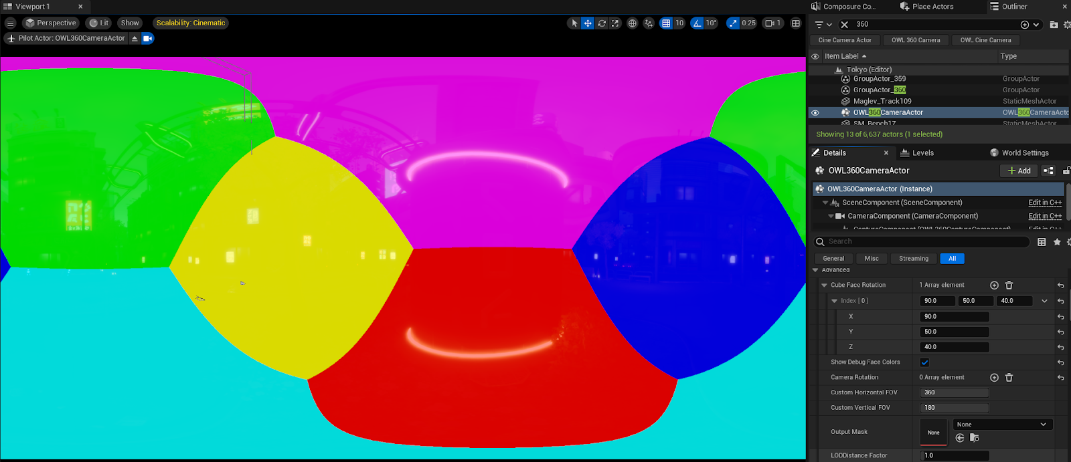The image size is (1071, 462).
Task: Collapse the Index [0] array entry
Action: [x=834, y=301]
